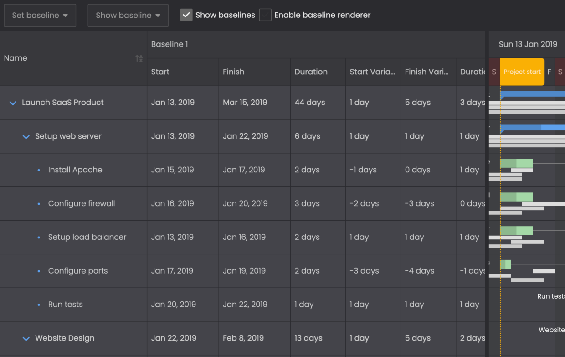Uncheck the Show baselines checkbox

[x=186, y=15]
